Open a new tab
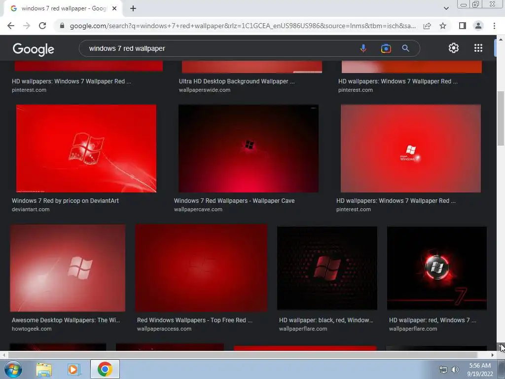The width and height of the screenshot is (505, 379). pos(133,8)
